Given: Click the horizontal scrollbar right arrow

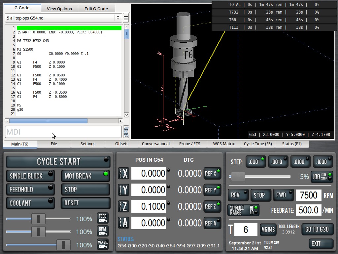Looking at the screenshot, I should coord(120,121).
